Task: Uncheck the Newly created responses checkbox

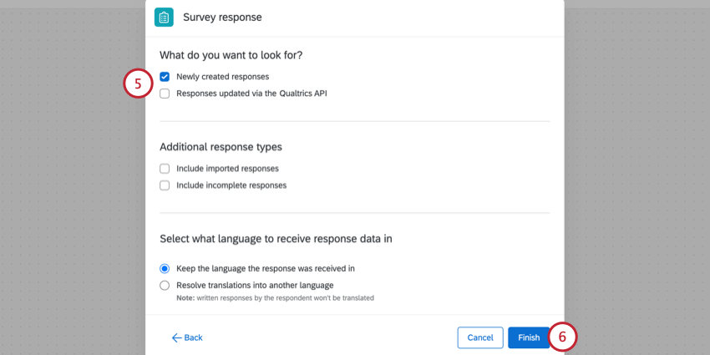Action: click(165, 76)
